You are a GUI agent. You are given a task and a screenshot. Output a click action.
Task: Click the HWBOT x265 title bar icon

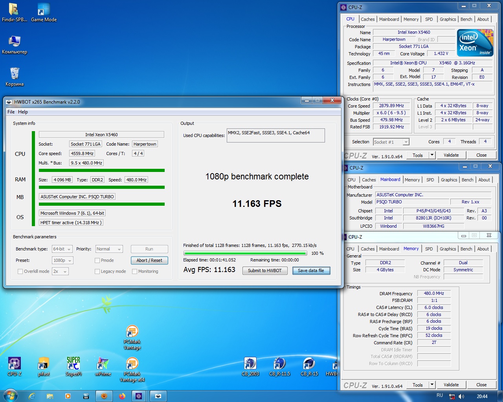[9, 102]
